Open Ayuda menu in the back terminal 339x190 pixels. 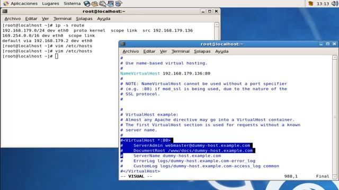point(104,19)
